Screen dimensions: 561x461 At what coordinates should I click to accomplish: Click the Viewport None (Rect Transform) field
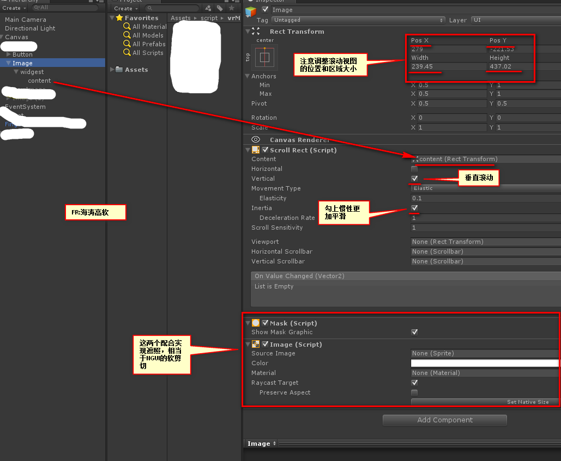[x=486, y=242]
